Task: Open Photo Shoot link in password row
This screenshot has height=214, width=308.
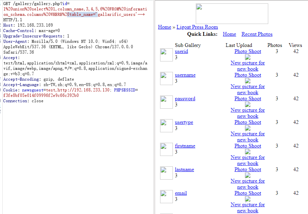Action: tap(247, 99)
